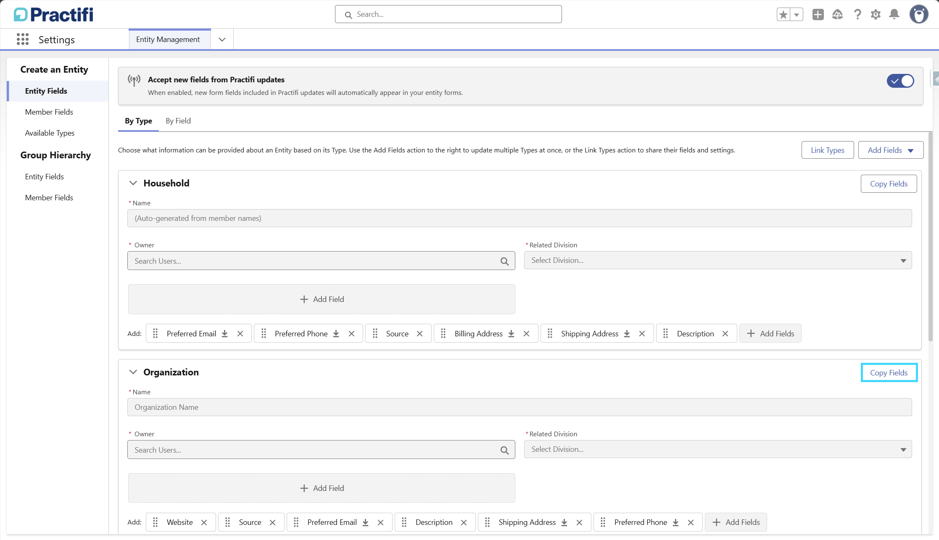Remove the Website chip

[x=204, y=522]
